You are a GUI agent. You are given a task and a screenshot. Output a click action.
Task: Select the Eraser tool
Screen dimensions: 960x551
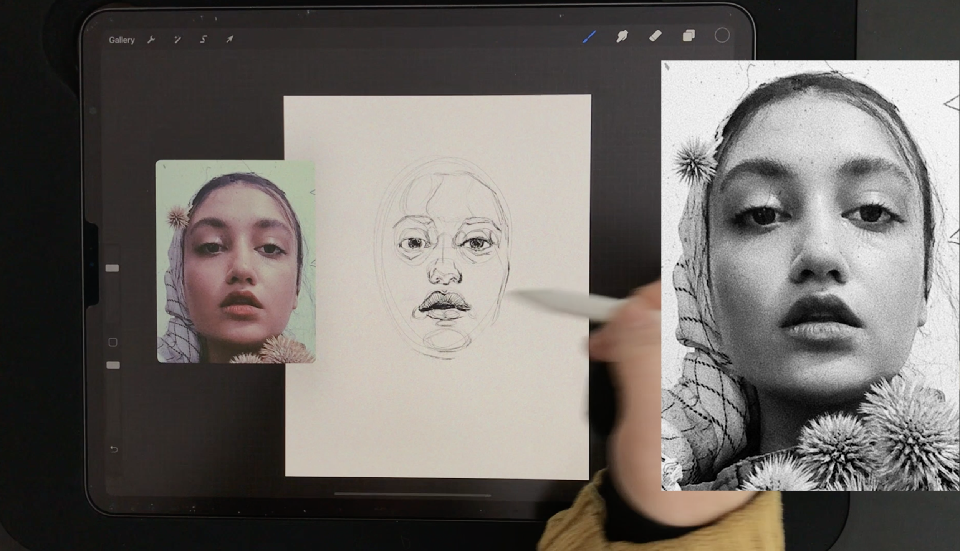pyautogui.click(x=655, y=36)
